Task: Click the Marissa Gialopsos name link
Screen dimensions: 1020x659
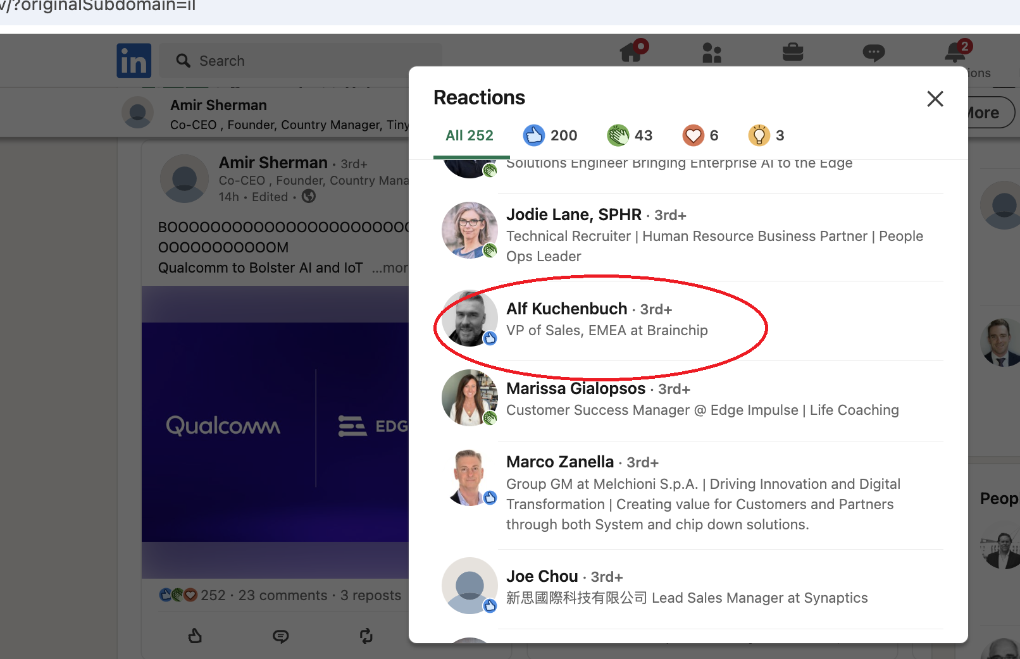Action: [x=576, y=388]
